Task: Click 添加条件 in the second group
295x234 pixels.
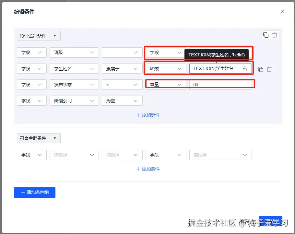Action: (148, 169)
